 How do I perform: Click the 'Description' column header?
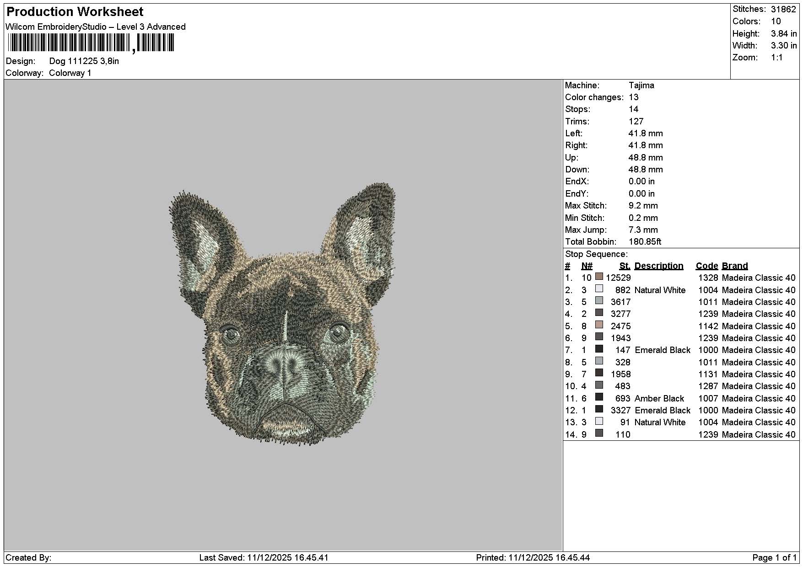pyautogui.click(x=659, y=266)
